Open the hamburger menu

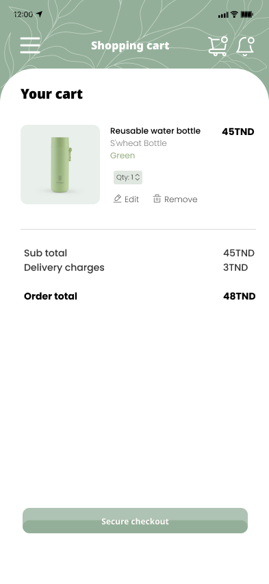30,45
